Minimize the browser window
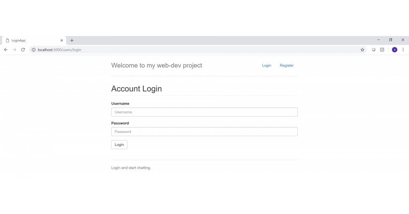 click(x=378, y=40)
